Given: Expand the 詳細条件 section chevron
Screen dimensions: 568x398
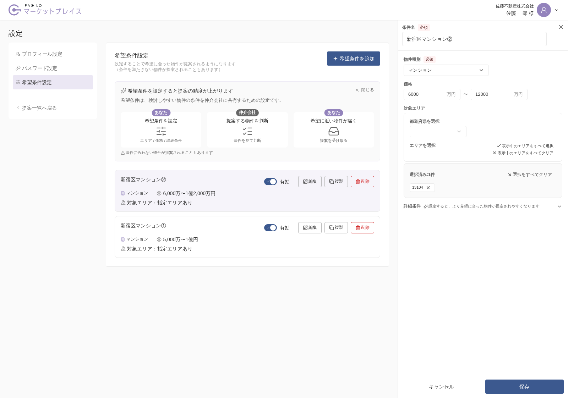Looking at the screenshot, I should pyautogui.click(x=559, y=206).
